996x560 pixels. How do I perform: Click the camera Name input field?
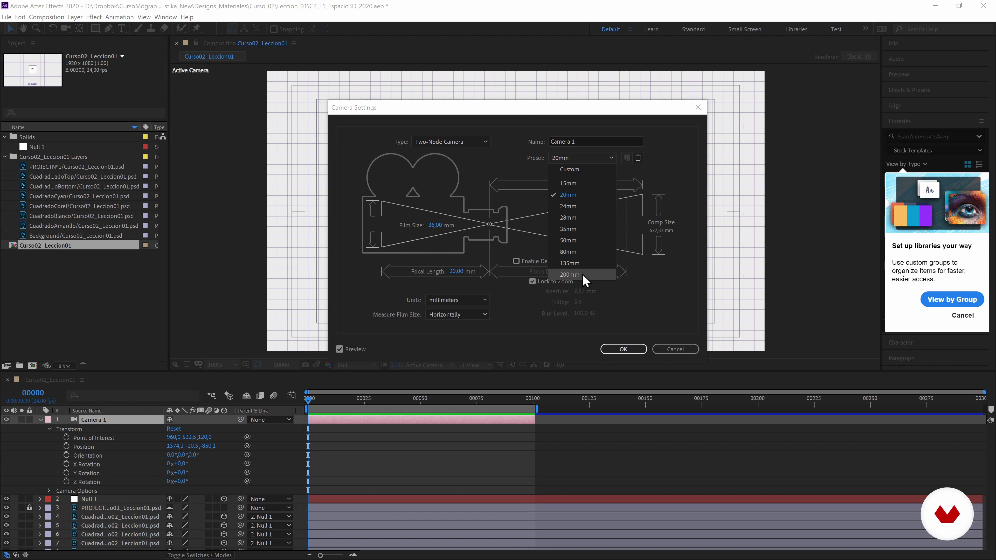[596, 142]
